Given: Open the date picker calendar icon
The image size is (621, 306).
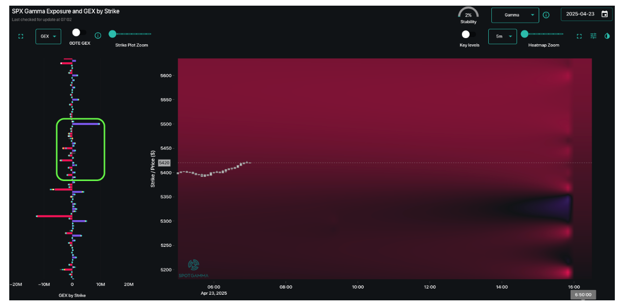Looking at the screenshot, I should tap(605, 14).
